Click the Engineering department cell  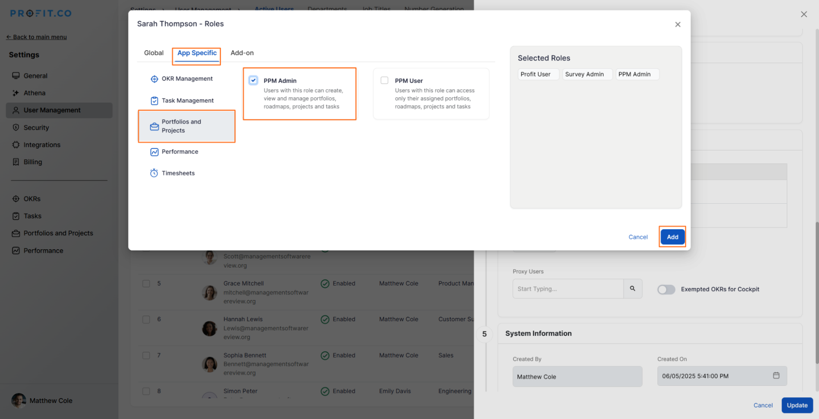click(455, 392)
